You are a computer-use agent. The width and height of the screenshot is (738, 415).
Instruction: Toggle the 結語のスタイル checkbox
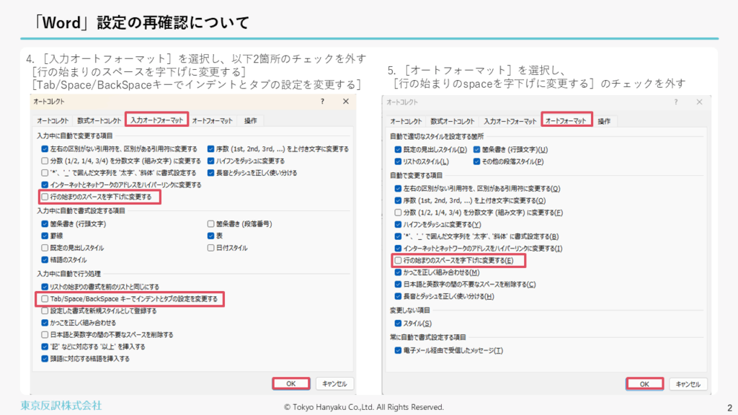(x=45, y=259)
